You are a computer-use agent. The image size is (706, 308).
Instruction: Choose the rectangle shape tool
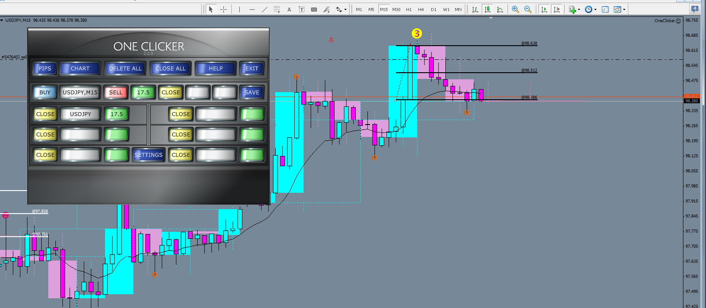(314, 9)
